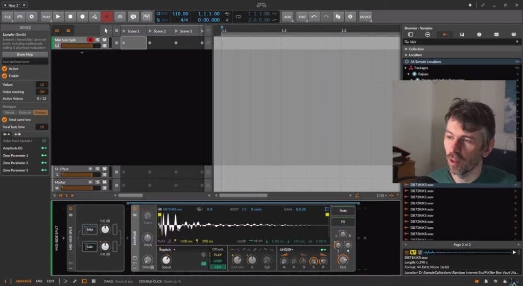Viewport: 523px width, 286px height.
Task: Toggle the Steal same key checkbox
Action: point(5,120)
